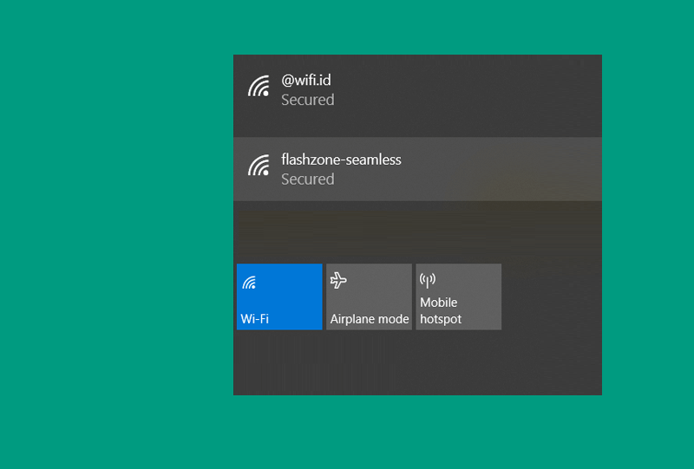Click the Secured label under @wifi.id
This screenshot has height=469, width=694.
[x=308, y=100]
